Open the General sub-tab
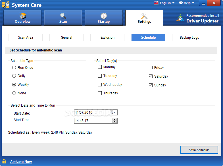Image resolution: width=223 pixels, height=166 pixels. [66, 38]
